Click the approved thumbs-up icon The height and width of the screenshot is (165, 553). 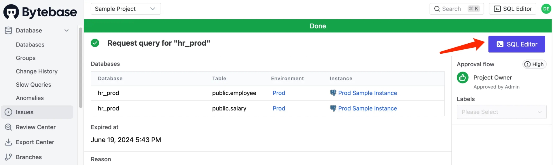pyautogui.click(x=463, y=77)
